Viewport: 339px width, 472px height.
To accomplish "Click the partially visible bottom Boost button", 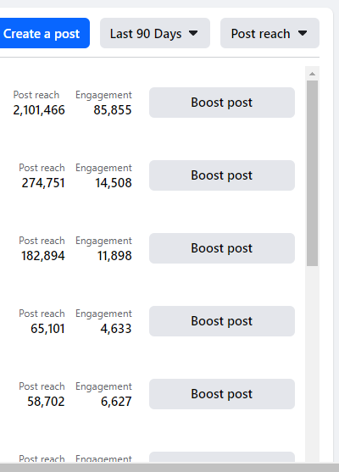I will (222, 458).
